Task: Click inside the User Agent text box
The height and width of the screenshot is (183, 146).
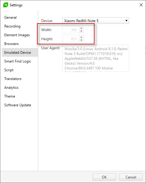Action: pos(96,58)
